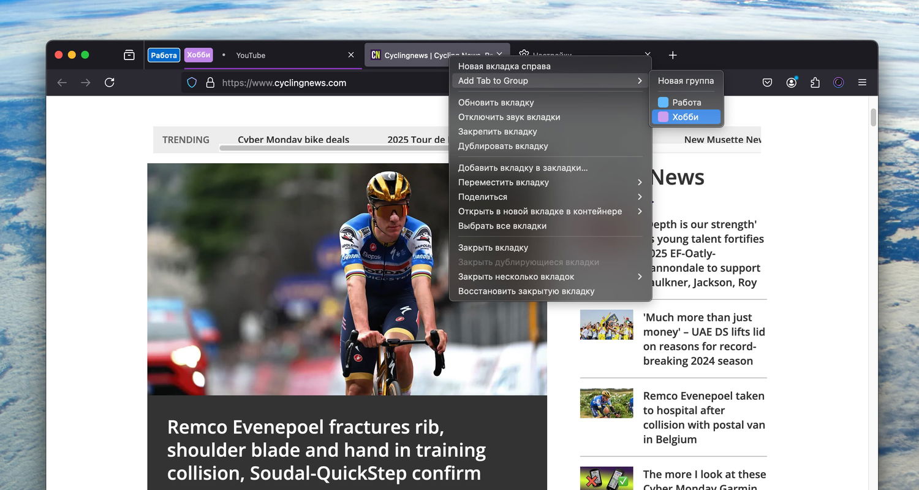Click the page vertical scrollbar thumb
This screenshot has width=919, height=490.
pos(873,117)
